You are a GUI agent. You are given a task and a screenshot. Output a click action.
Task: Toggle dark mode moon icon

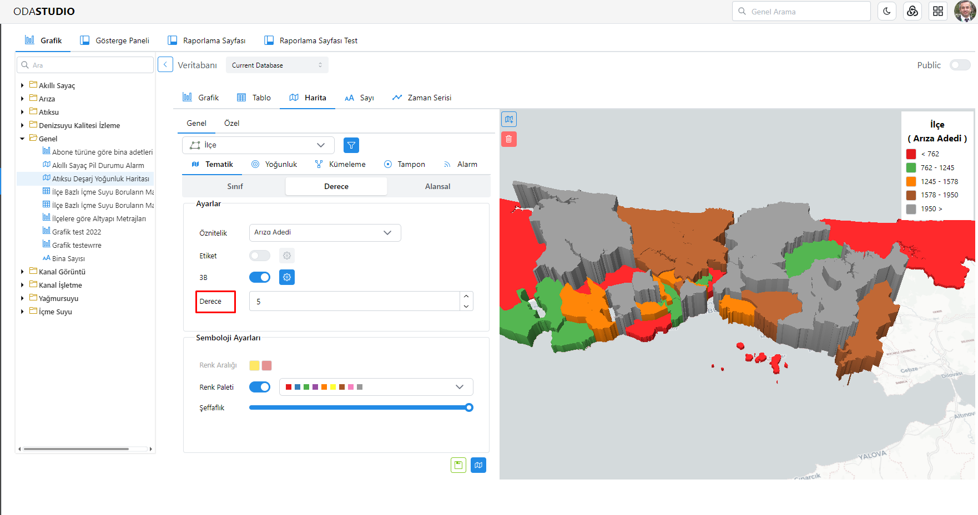coord(886,11)
